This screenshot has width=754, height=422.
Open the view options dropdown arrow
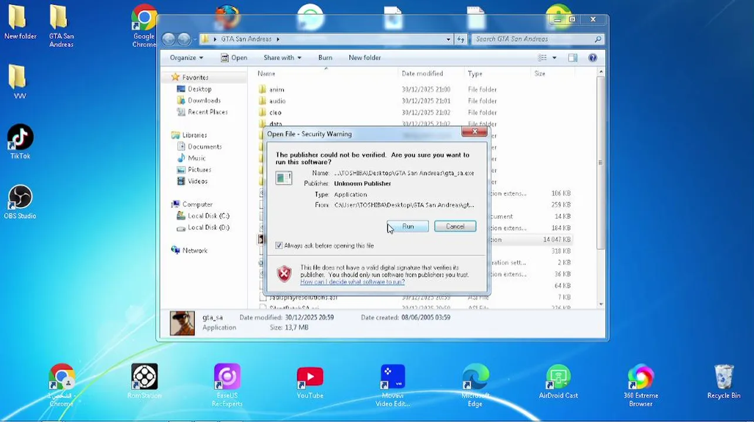coord(554,57)
